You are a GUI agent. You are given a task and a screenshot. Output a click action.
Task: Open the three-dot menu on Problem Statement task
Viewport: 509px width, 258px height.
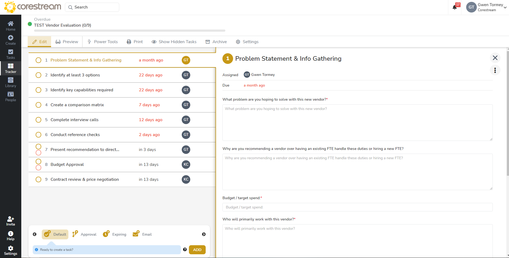coord(495,70)
